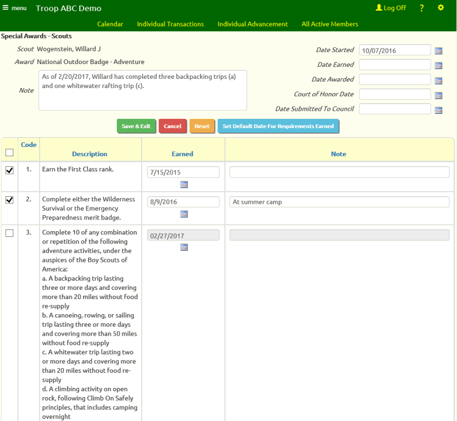Image resolution: width=457 pixels, height=421 pixels.
Task: Click 'Special Awards - Scouts' heading
Action: click(x=36, y=36)
